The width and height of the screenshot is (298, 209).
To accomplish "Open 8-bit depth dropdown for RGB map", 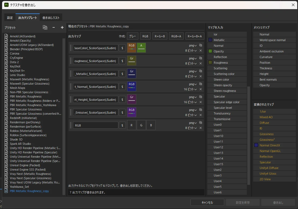I will point(191,128).
